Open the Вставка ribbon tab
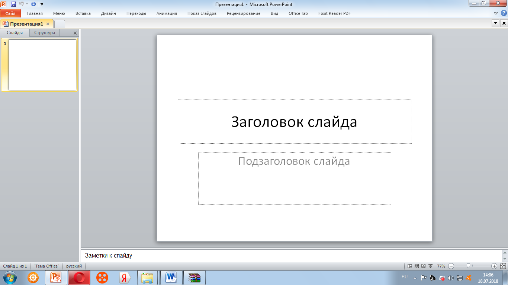The height and width of the screenshot is (285, 508). [83, 13]
